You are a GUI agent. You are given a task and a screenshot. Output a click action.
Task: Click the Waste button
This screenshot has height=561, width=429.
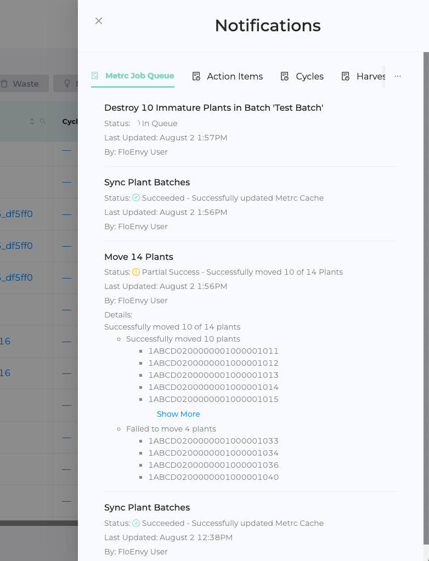click(x=25, y=84)
